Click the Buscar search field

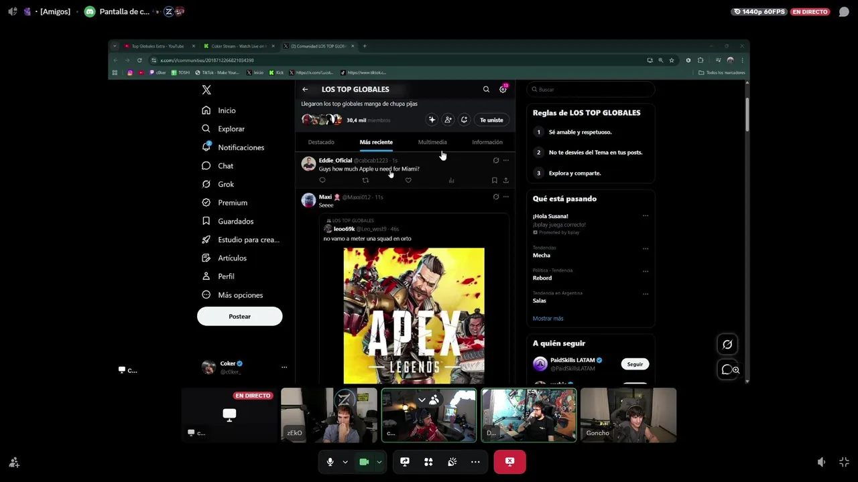[591, 89]
